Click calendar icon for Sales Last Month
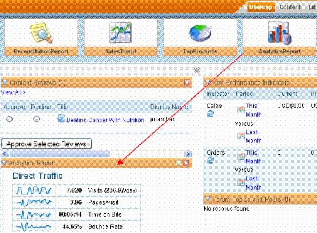This screenshot has width=317, height=233. point(240,136)
